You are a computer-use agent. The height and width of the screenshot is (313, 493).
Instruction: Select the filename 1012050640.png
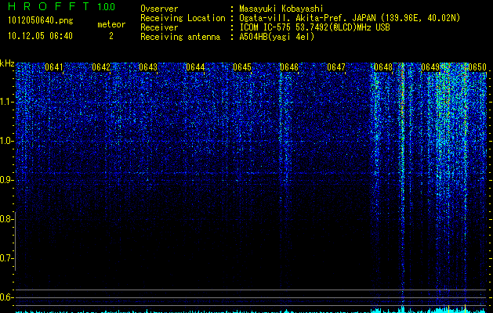[x=41, y=21]
